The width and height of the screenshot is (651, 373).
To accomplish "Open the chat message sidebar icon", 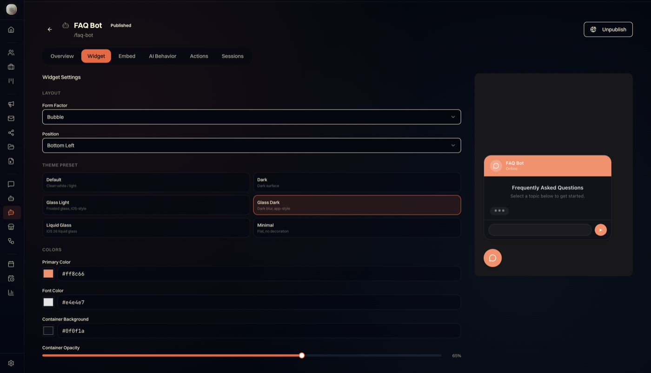I will [x=11, y=184].
